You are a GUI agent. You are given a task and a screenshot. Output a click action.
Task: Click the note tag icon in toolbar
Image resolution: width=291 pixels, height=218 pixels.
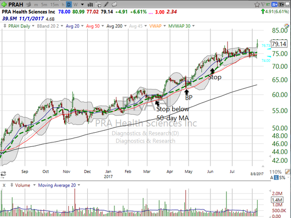114,4
